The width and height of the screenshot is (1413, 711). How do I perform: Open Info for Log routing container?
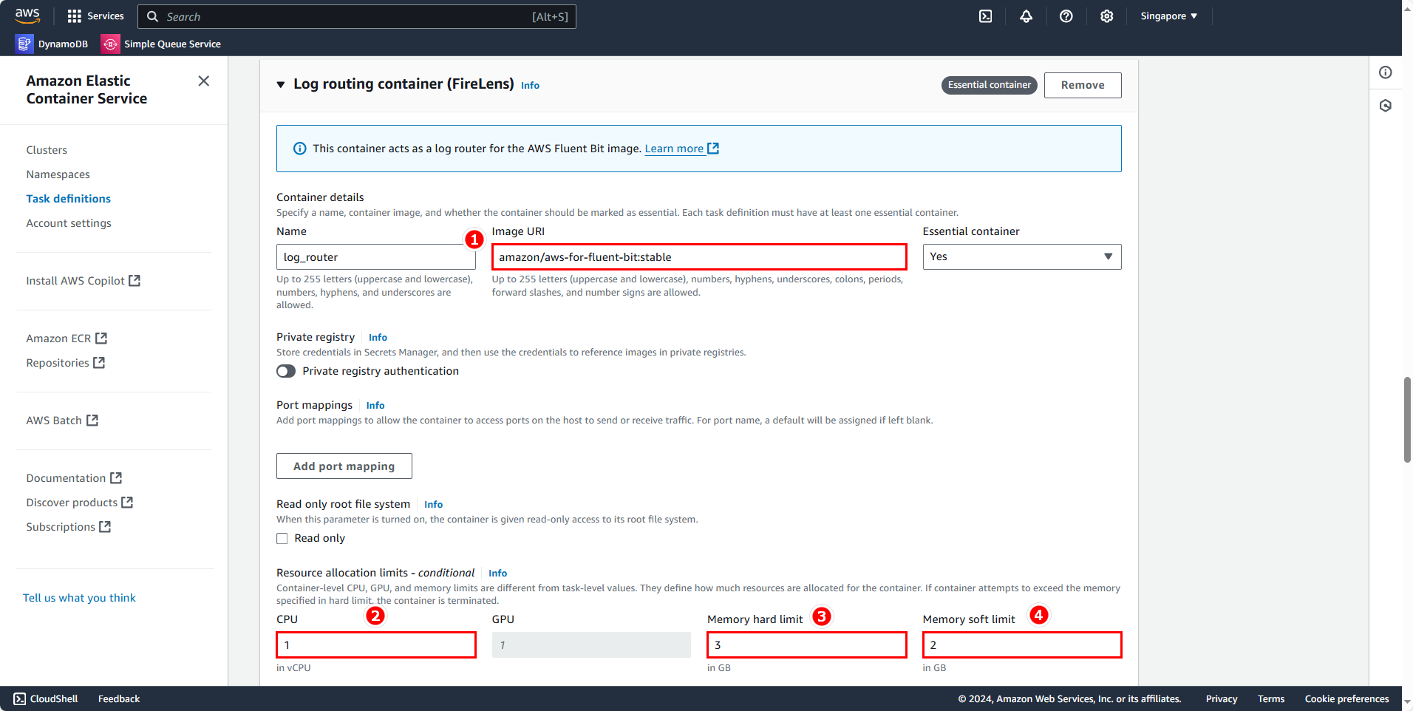530,86
